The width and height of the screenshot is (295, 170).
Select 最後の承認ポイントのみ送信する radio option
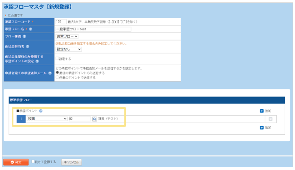(57, 73)
